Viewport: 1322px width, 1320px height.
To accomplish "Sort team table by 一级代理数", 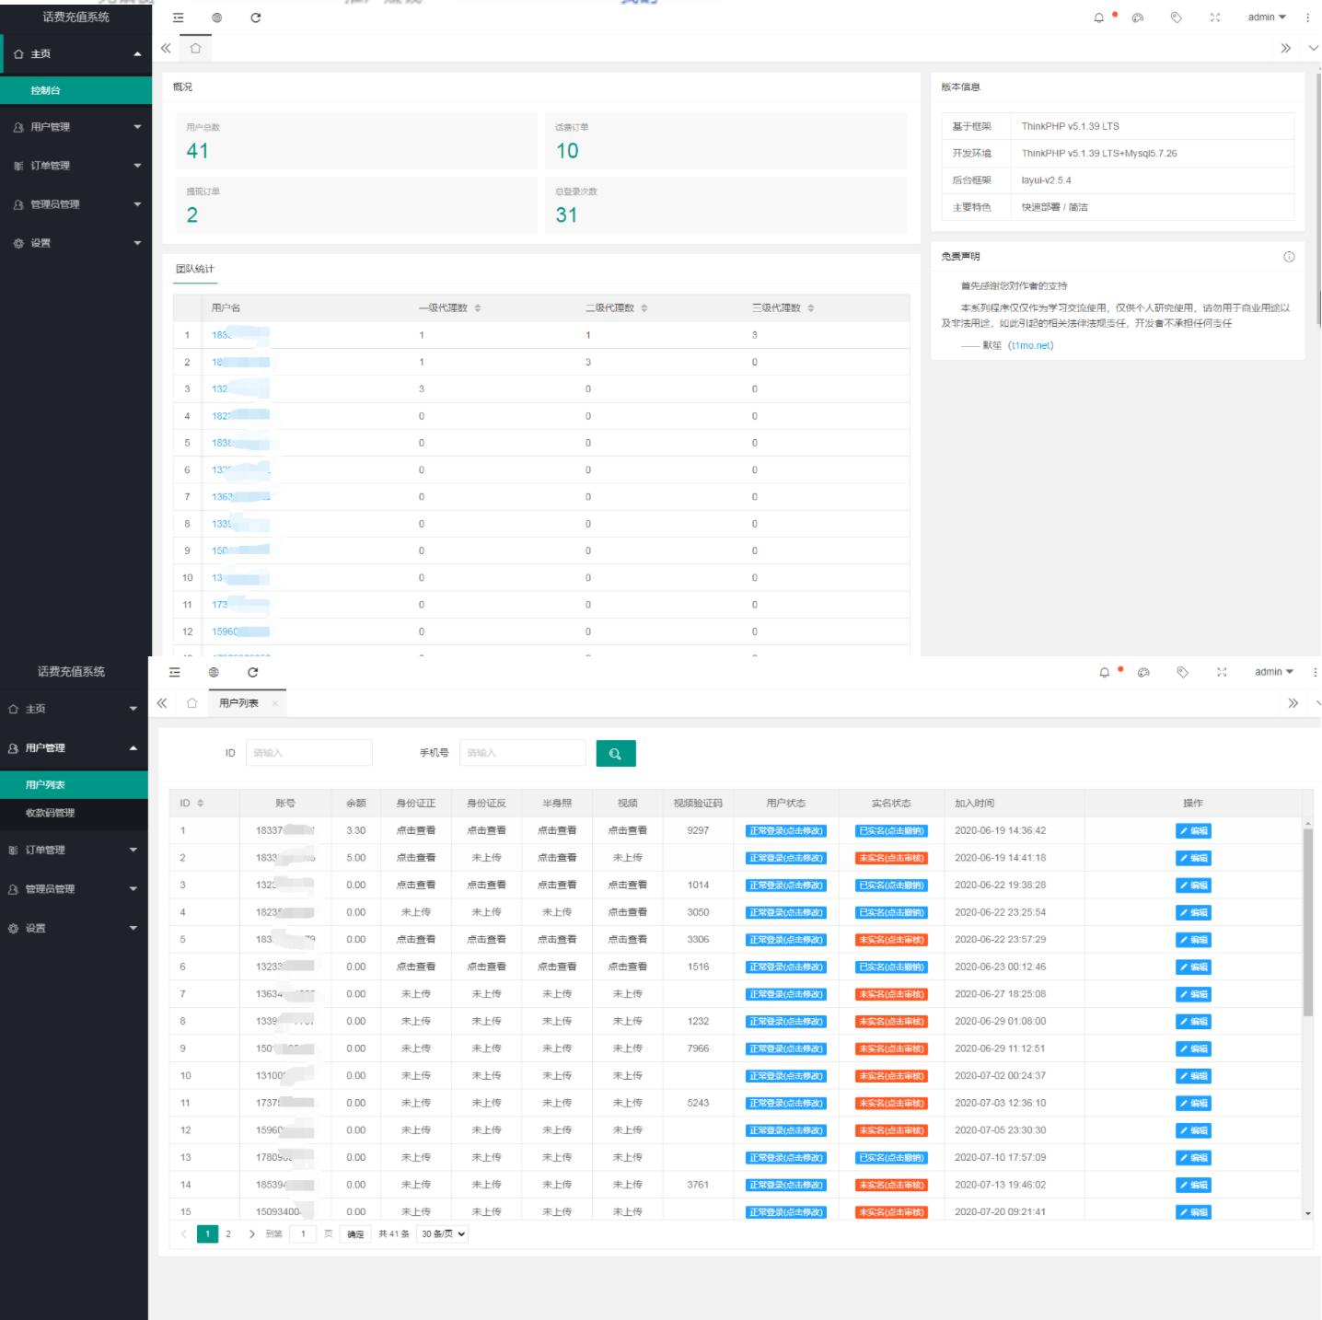I will click(x=478, y=308).
